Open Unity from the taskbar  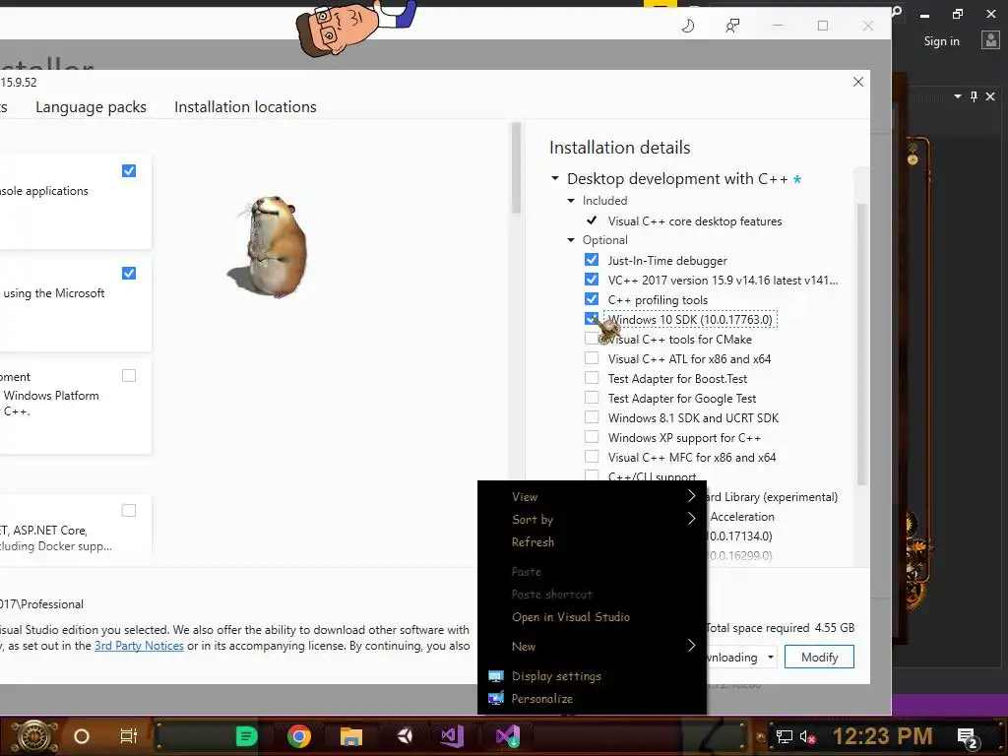click(x=405, y=736)
